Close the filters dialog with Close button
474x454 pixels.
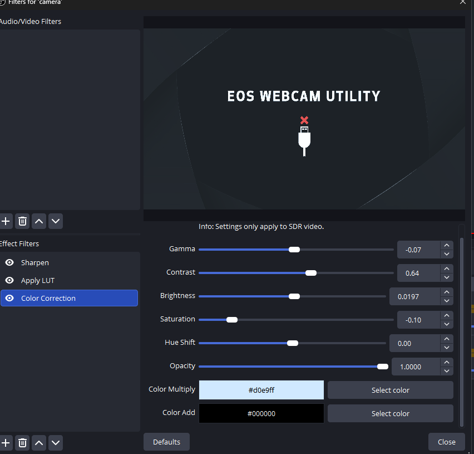click(447, 442)
